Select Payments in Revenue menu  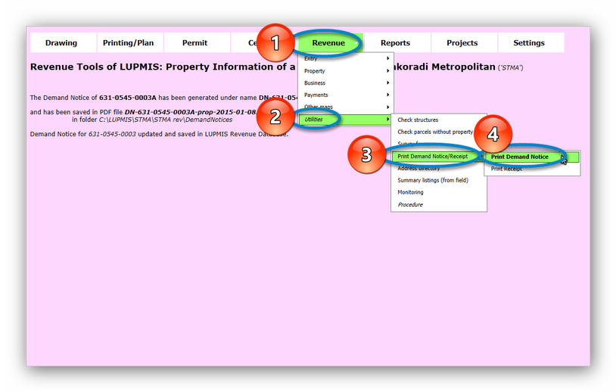pos(346,95)
